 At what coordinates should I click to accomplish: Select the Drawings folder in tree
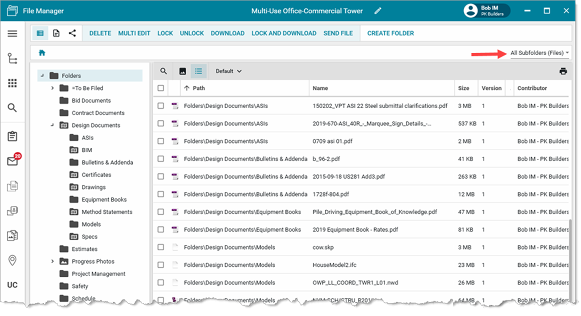[93, 187]
